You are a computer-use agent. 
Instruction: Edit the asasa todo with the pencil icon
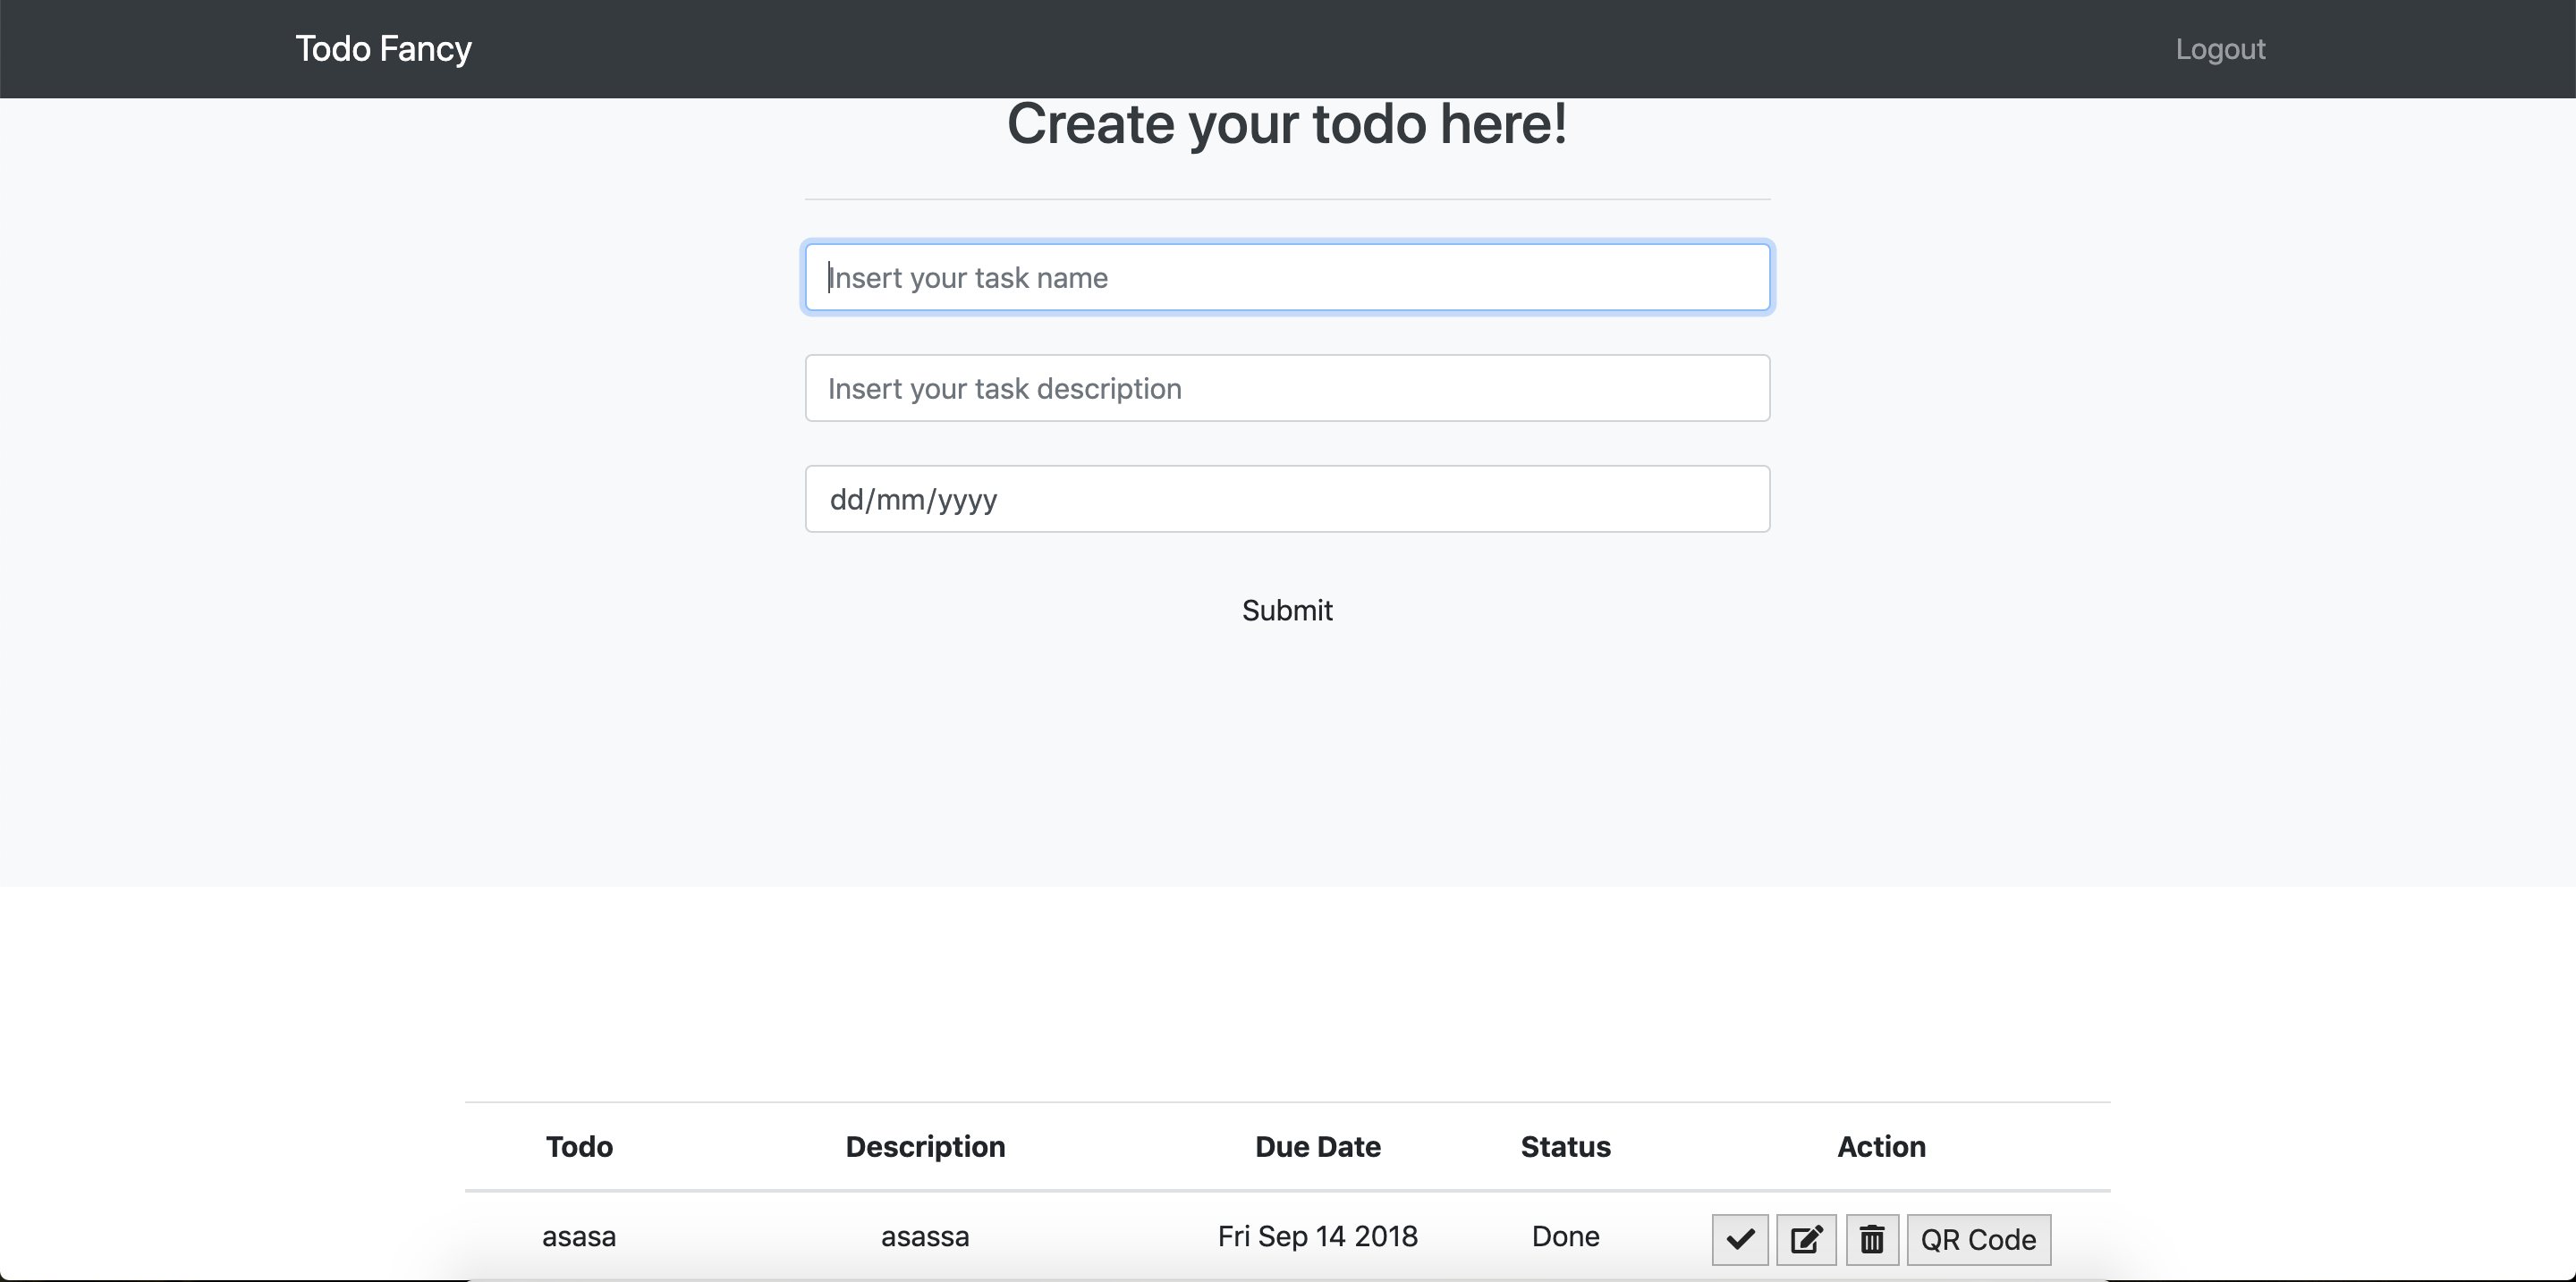click(1806, 1239)
